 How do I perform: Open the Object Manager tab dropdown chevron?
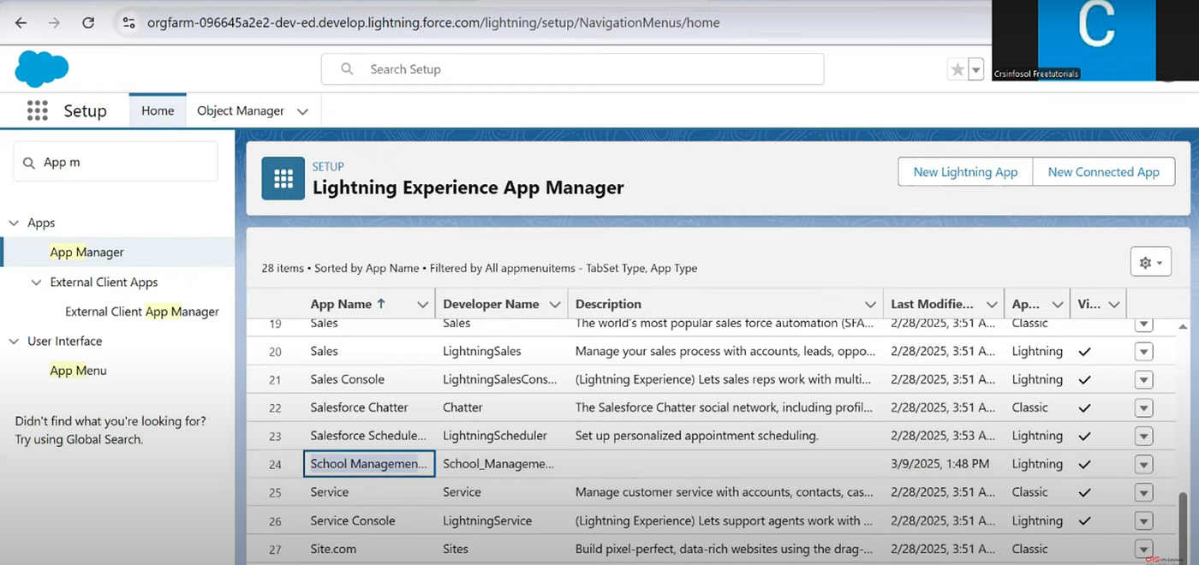pyautogui.click(x=302, y=111)
